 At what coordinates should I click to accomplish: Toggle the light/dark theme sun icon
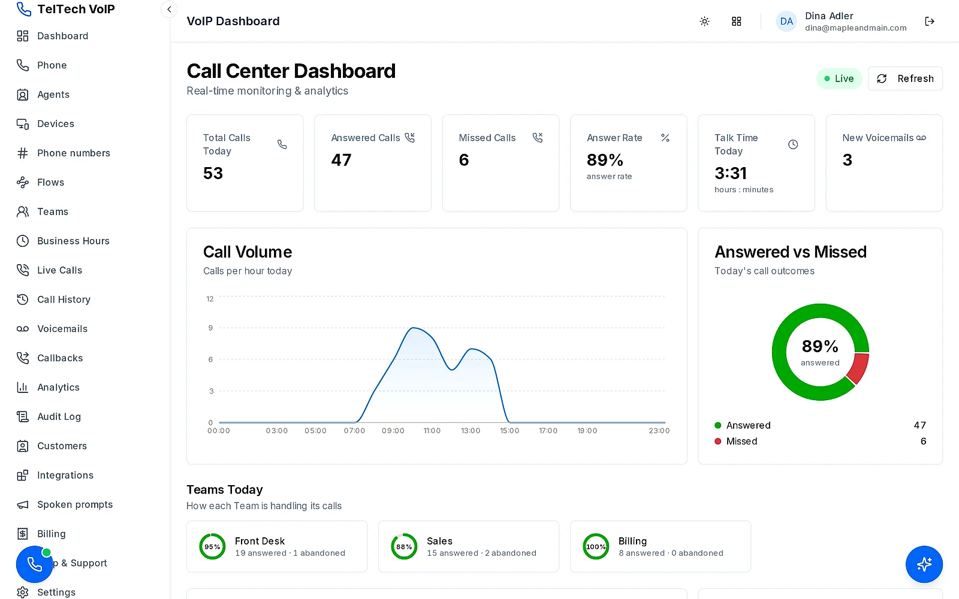click(704, 22)
